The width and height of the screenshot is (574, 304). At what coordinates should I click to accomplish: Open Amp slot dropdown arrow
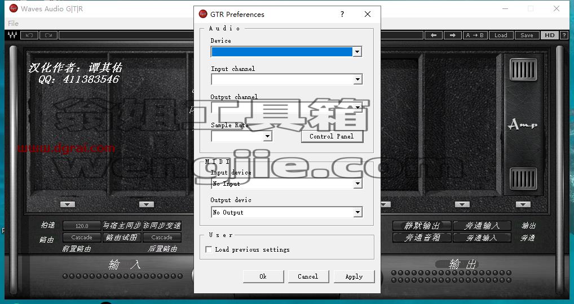tap(523, 204)
